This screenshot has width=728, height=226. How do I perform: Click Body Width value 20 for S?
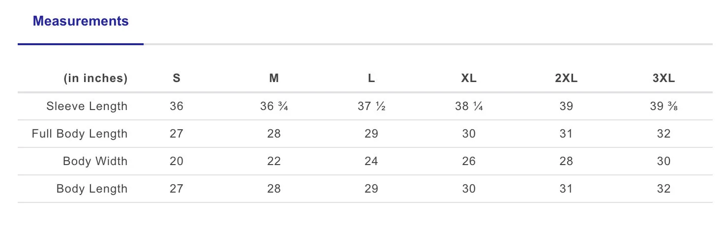click(177, 161)
